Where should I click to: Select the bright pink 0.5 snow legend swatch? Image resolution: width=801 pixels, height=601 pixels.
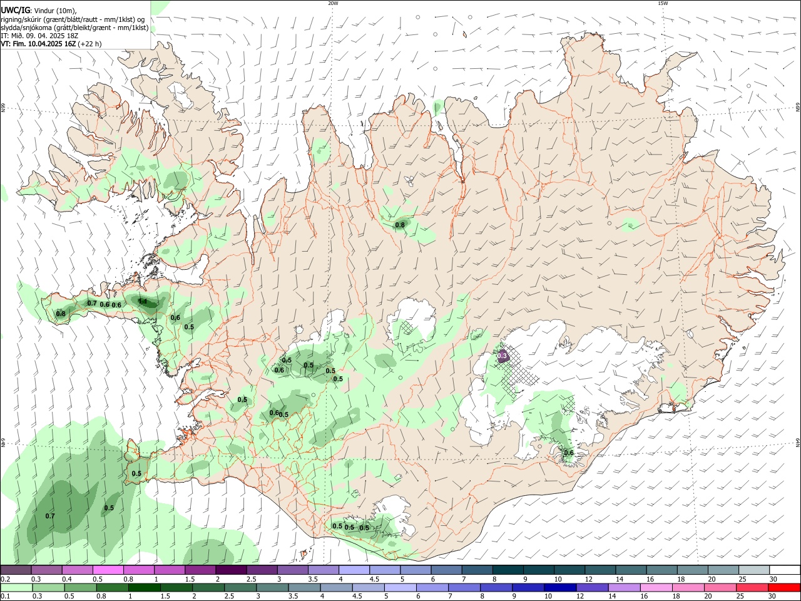click(108, 570)
